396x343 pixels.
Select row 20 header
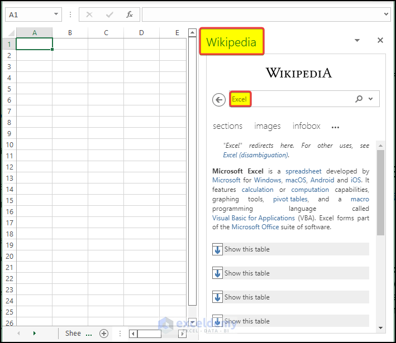click(x=9, y=256)
